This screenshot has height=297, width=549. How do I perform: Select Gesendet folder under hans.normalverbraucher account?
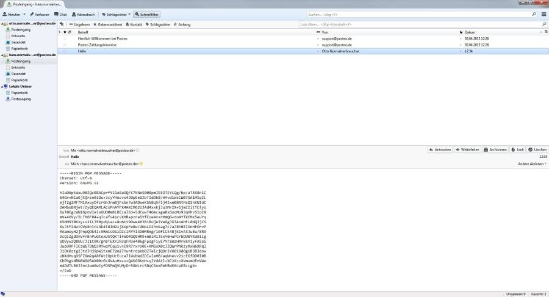[x=18, y=73]
